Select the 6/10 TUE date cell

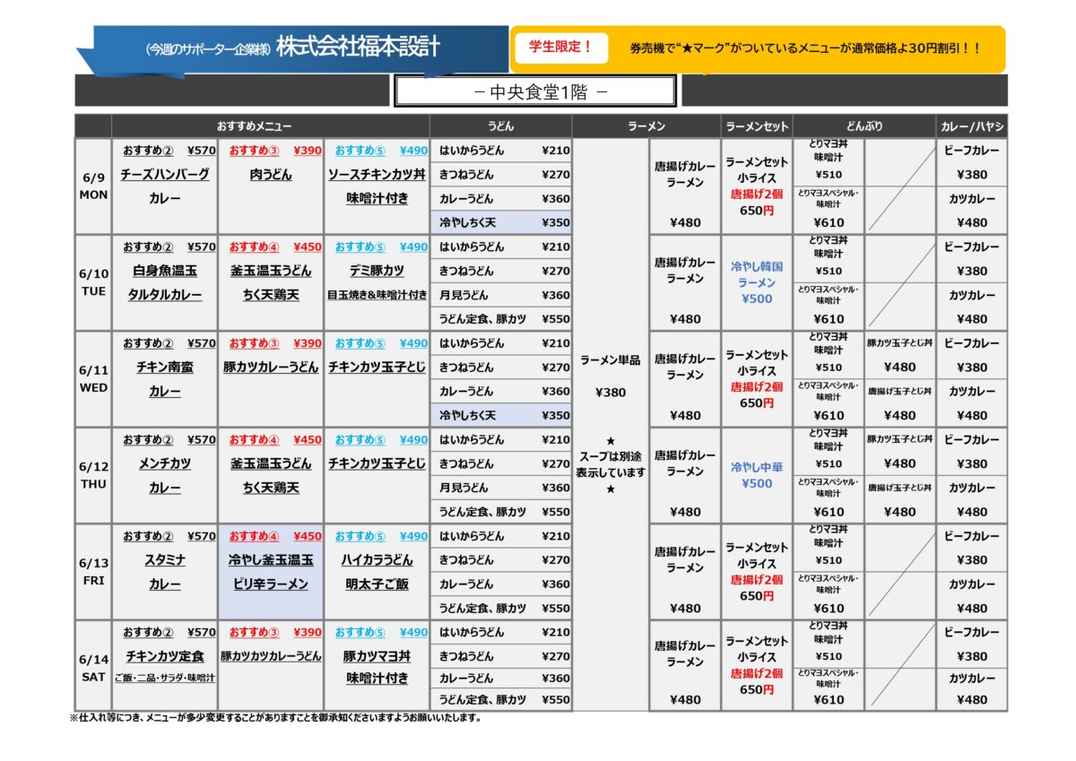pyautogui.click(x=93, y=282)
